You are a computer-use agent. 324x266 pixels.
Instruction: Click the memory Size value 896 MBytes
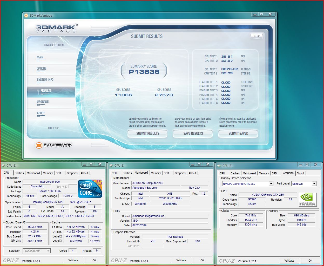pos(301,215)
